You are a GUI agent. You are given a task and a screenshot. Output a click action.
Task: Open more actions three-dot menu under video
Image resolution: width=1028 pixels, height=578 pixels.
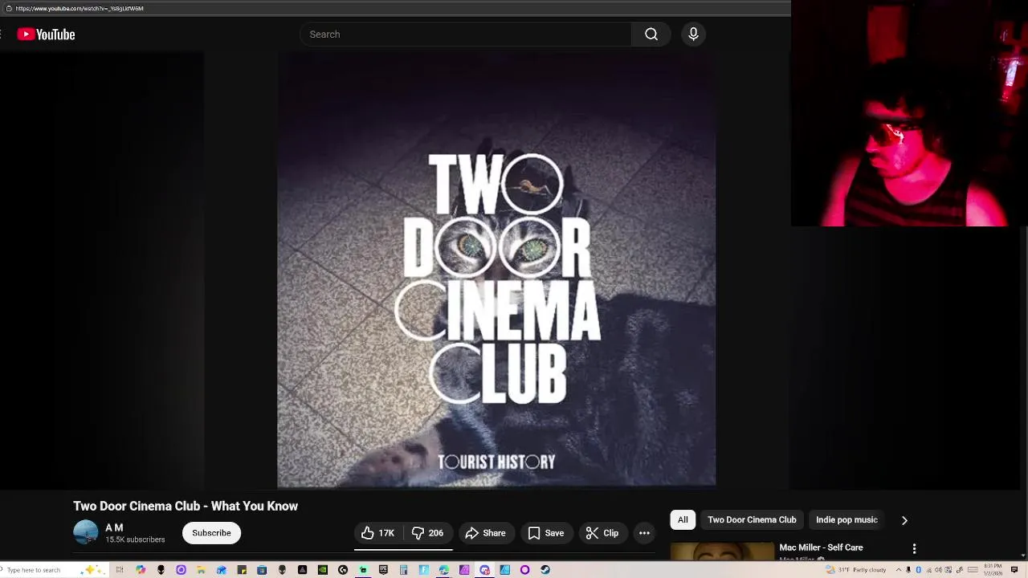click(644, 533)
